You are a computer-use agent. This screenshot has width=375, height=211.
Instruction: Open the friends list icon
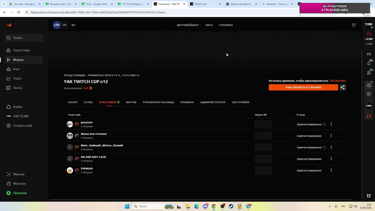pos(369,73)
